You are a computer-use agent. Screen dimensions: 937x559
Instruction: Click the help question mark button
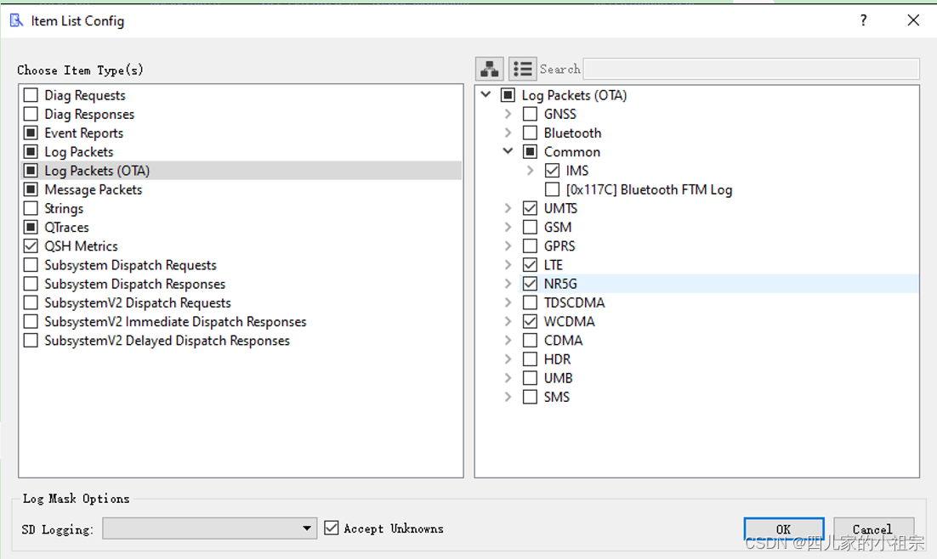(x=864, y=20)
